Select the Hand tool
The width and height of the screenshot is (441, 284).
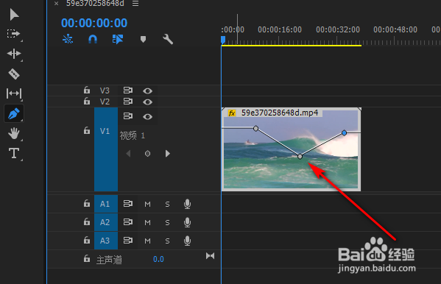[14, 133]
